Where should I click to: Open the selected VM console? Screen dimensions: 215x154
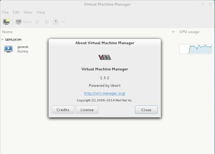[x=24, y=22]
